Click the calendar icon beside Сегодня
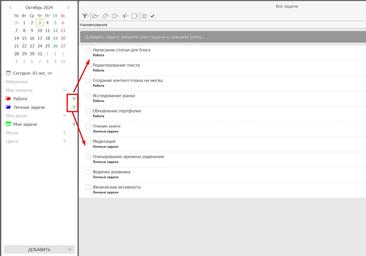 coord(9,73)
